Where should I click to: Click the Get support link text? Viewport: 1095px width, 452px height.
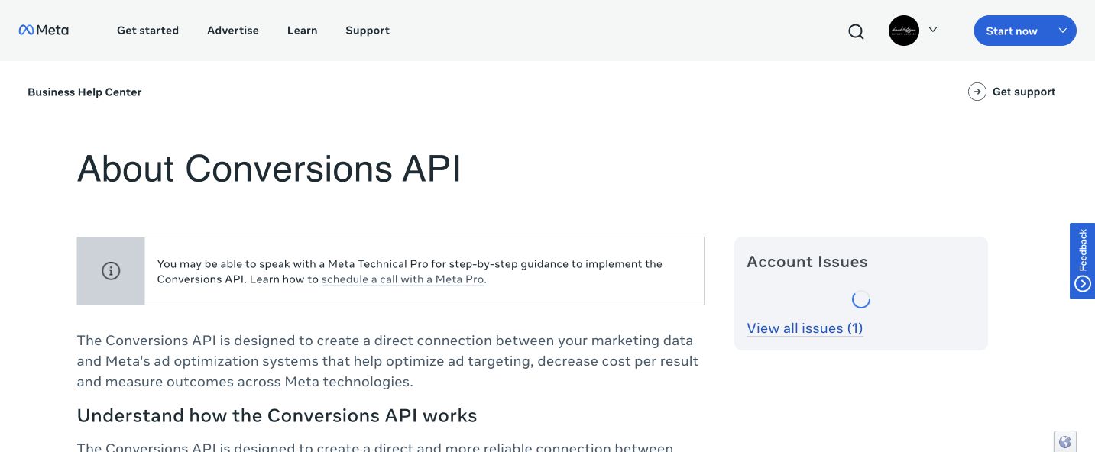pos(1023,92)
